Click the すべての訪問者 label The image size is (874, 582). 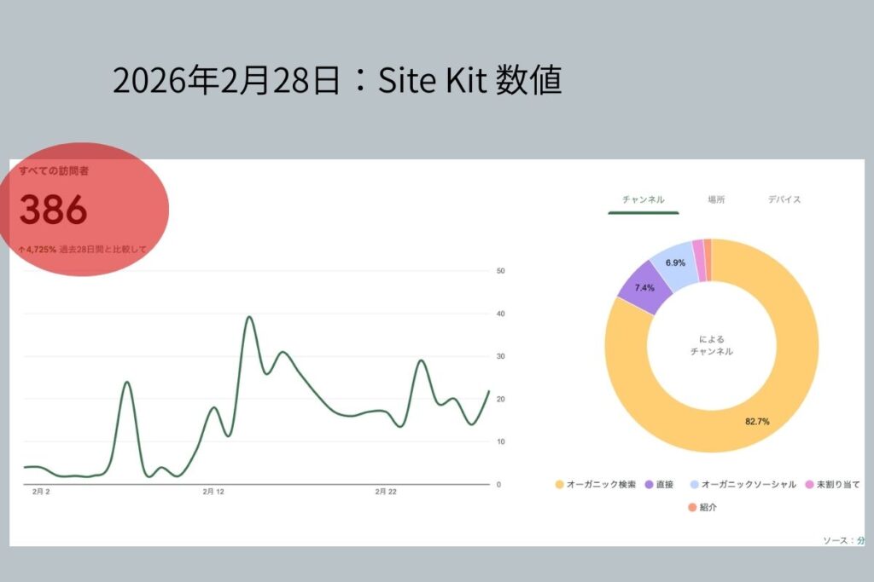tap(54, 171)
